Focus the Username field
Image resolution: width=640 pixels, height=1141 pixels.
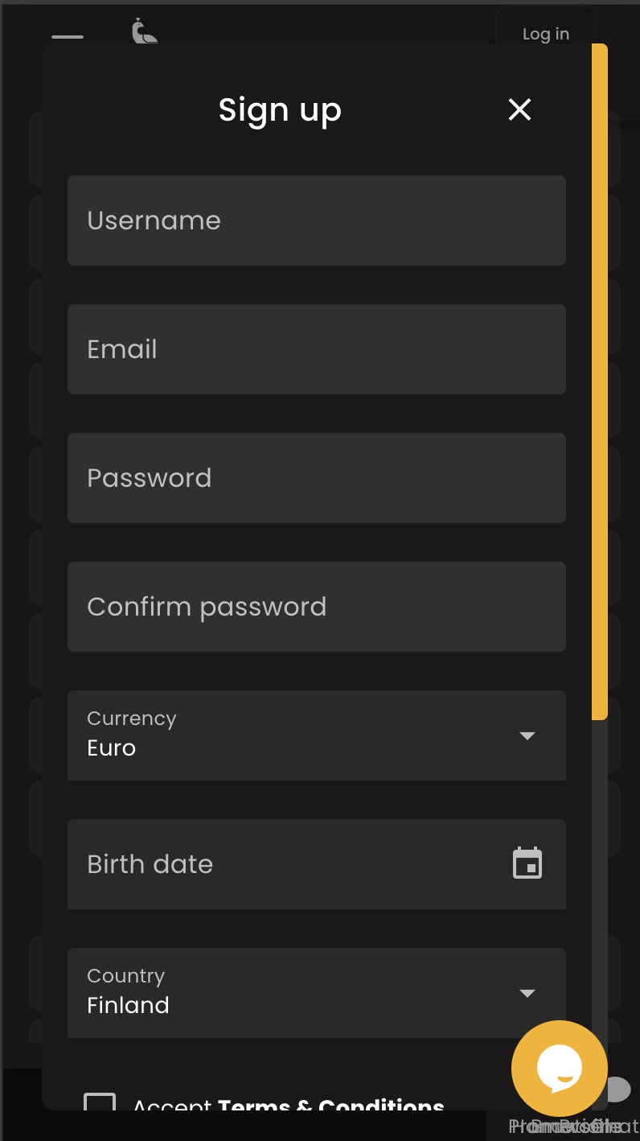(x=316, y=220)
